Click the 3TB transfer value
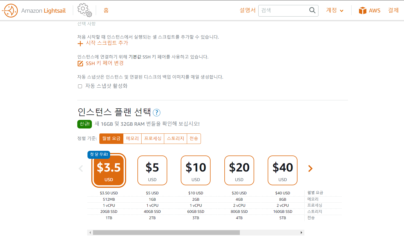This screenshot has width=404, height=236. click(x=196, y=218)
